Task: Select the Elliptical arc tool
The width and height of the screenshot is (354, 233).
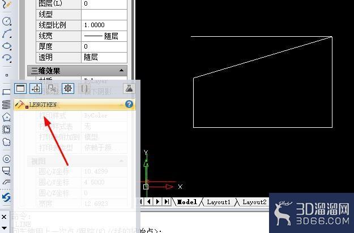Action: [x=7, y=58]
